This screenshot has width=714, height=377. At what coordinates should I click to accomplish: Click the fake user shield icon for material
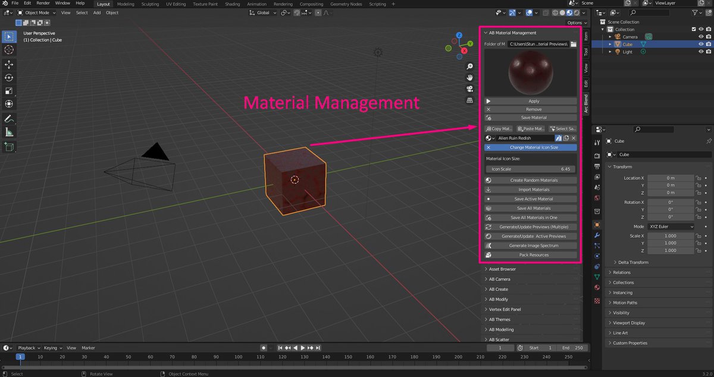pyautogui.click(x=559, y=138)
